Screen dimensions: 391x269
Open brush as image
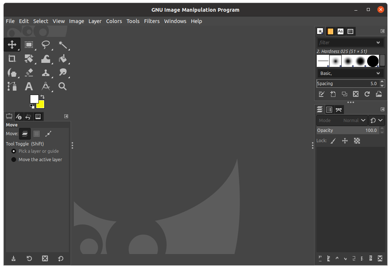pyautogui.click(x=379, y=94)
